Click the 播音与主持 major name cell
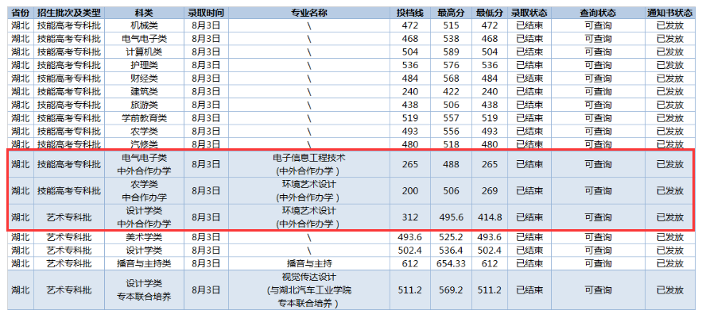702x318 pixels. coord(309,263)
